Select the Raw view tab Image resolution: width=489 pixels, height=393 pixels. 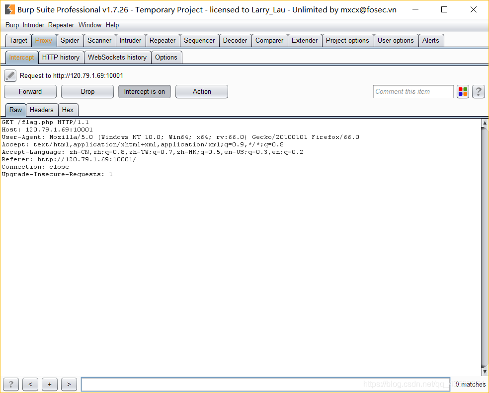click(15, 110)
